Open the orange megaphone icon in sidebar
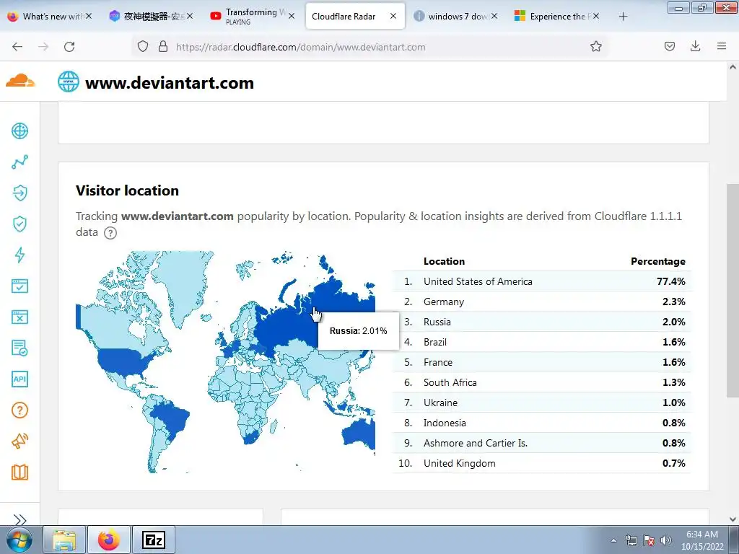 [x=19, y=441]
